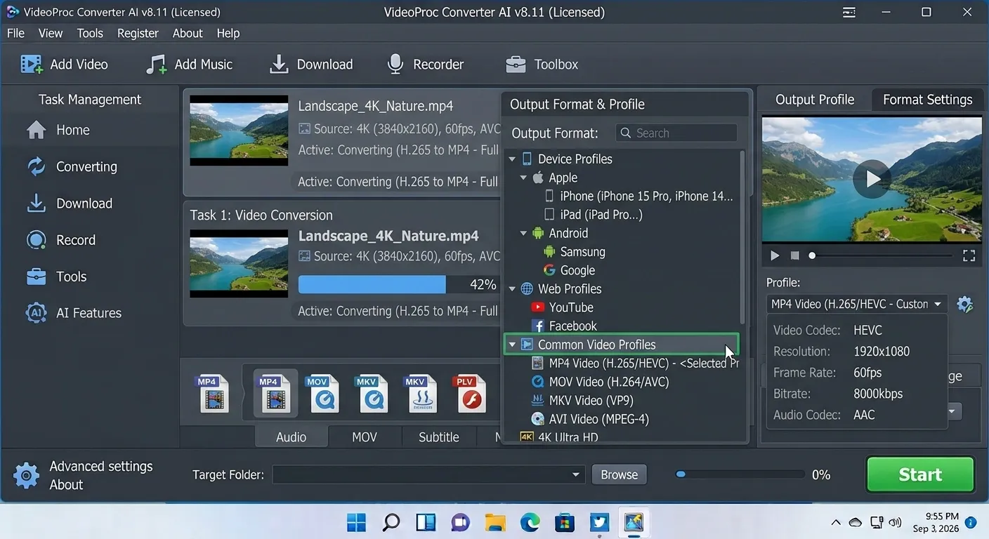This screenshot has height=539, width=989.
Task: Select MOV Video (H.264/AVC) profile
Action: point(600,382)
